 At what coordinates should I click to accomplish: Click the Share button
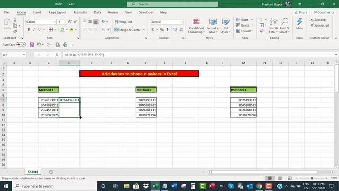click(301, 12)
